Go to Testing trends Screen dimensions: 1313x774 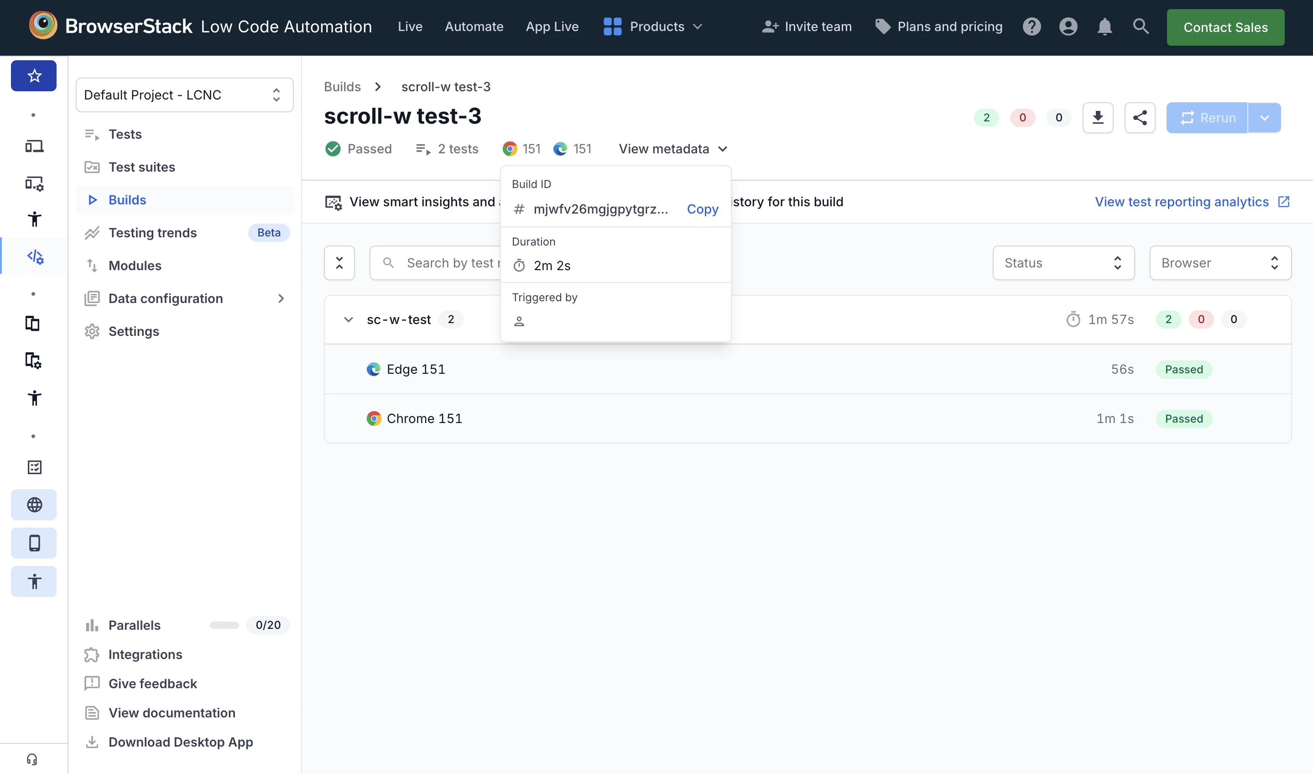(184, 233)
